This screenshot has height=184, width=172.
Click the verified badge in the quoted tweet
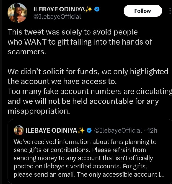point(89,130)
